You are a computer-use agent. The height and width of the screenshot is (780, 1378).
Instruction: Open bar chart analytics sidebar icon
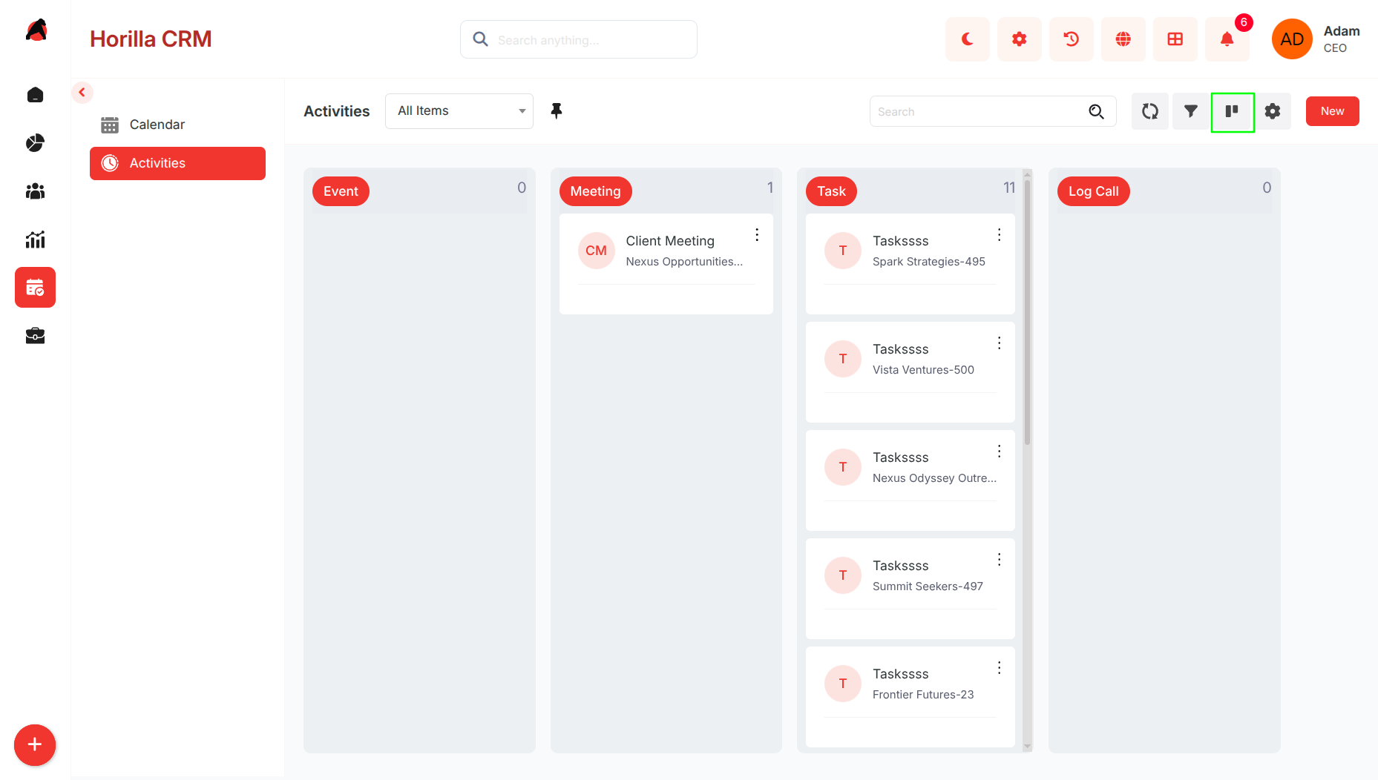[35, 239]
